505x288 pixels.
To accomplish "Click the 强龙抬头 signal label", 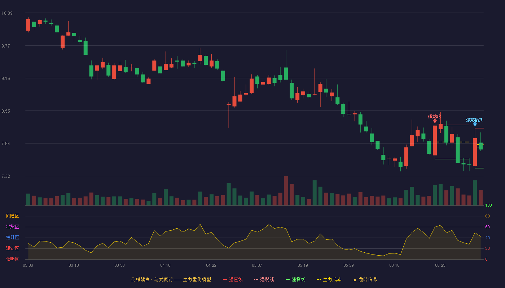I will tap(474, 120).
